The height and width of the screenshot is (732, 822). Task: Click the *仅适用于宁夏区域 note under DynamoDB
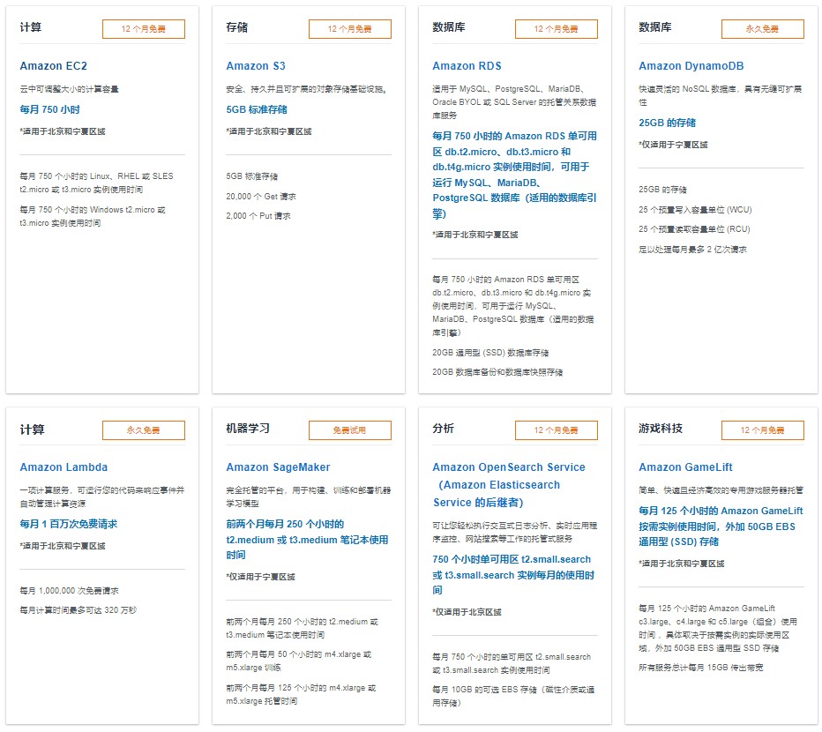point(673,145)
